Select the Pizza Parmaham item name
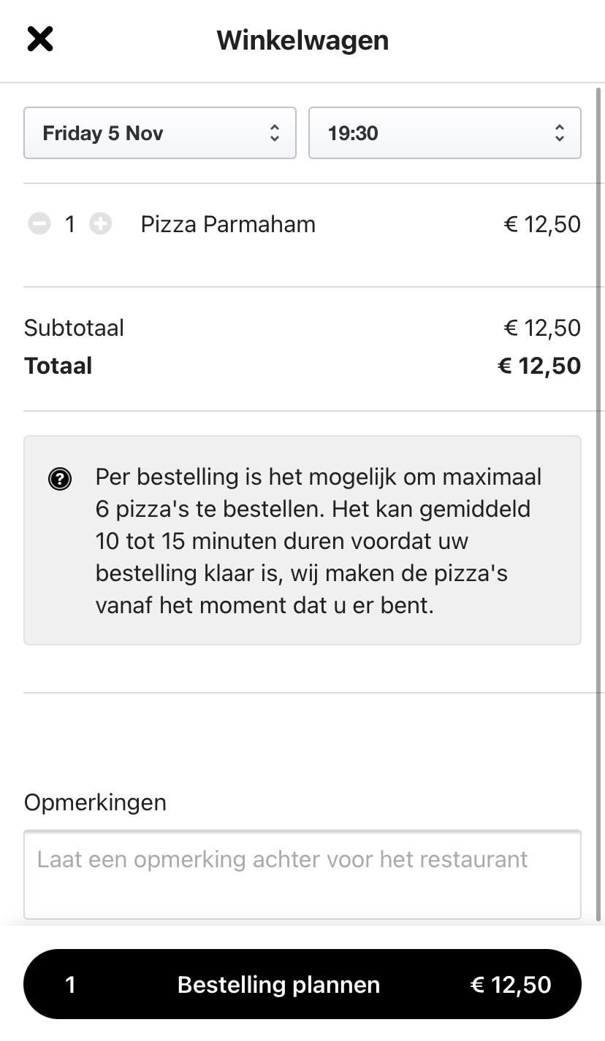The height and width of the screenshot is (1041, 605). coord(228,224)
